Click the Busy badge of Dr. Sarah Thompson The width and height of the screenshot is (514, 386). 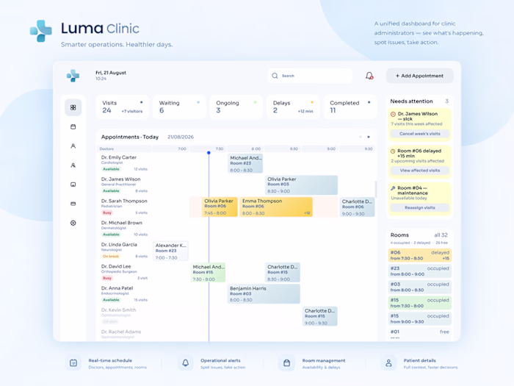pos(107,212)
